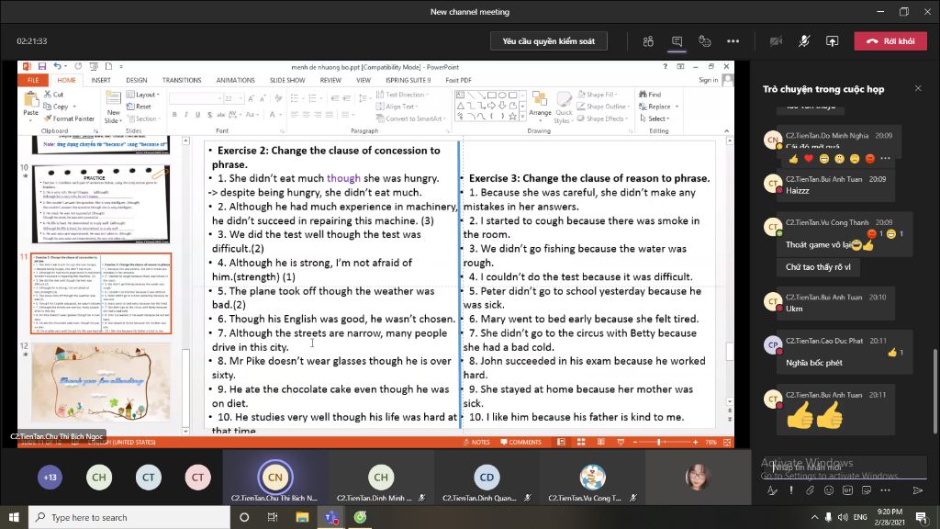The height and width of the screenshot is (529, 940).
Task: Switch to the INSERT ribbon tab
Action: 101,80
